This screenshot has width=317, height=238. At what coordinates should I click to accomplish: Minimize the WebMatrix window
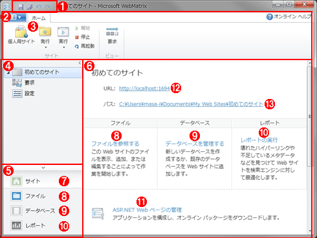(x=278, y=5)
